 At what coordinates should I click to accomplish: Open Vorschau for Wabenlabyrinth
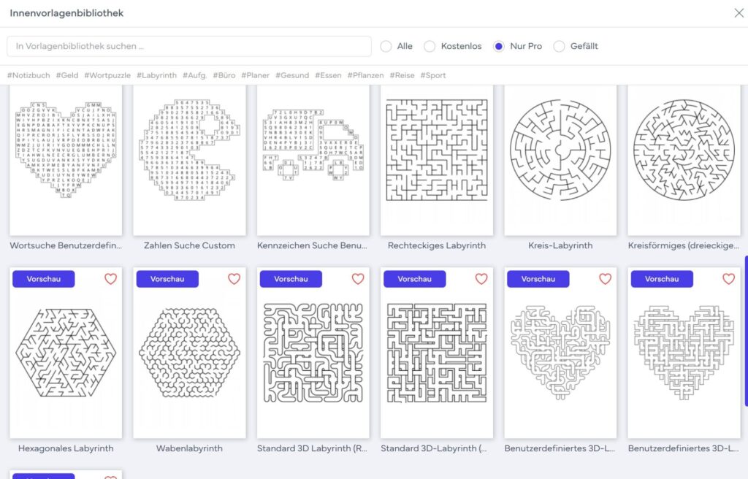point(167,279)
